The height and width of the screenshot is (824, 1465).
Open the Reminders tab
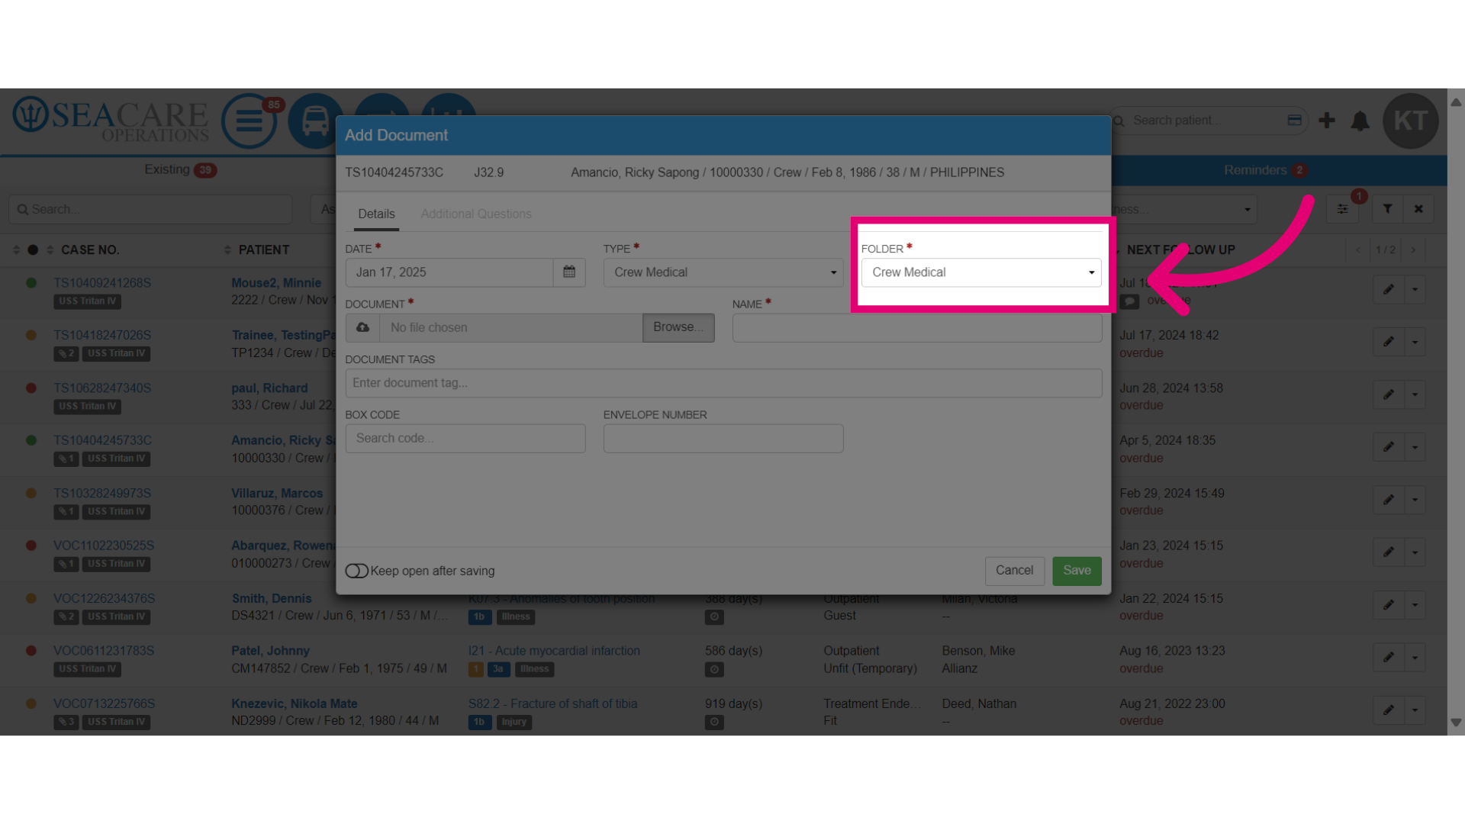pyautogui.click(x=1265, y=170)
